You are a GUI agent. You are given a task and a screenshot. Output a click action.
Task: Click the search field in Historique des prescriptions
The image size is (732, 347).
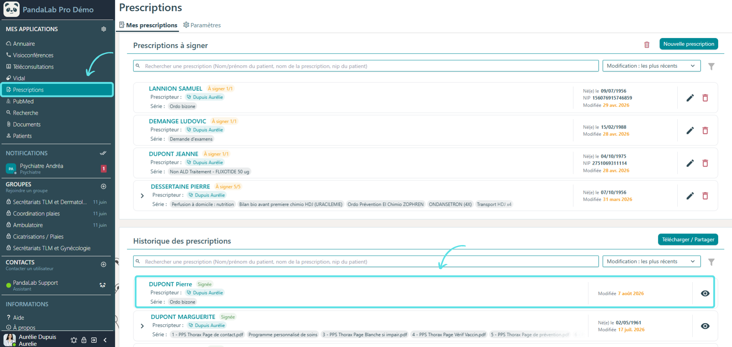(366, 261)
